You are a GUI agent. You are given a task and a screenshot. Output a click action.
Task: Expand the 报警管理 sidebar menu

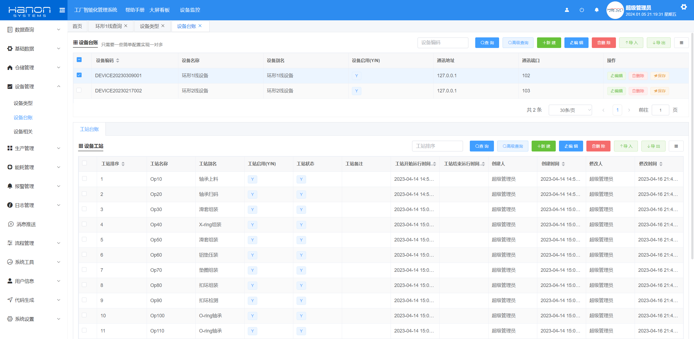[34, 186]
